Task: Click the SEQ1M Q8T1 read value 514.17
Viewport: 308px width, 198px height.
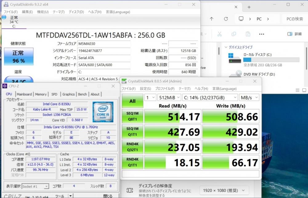Action: click(x=173, y=117)
